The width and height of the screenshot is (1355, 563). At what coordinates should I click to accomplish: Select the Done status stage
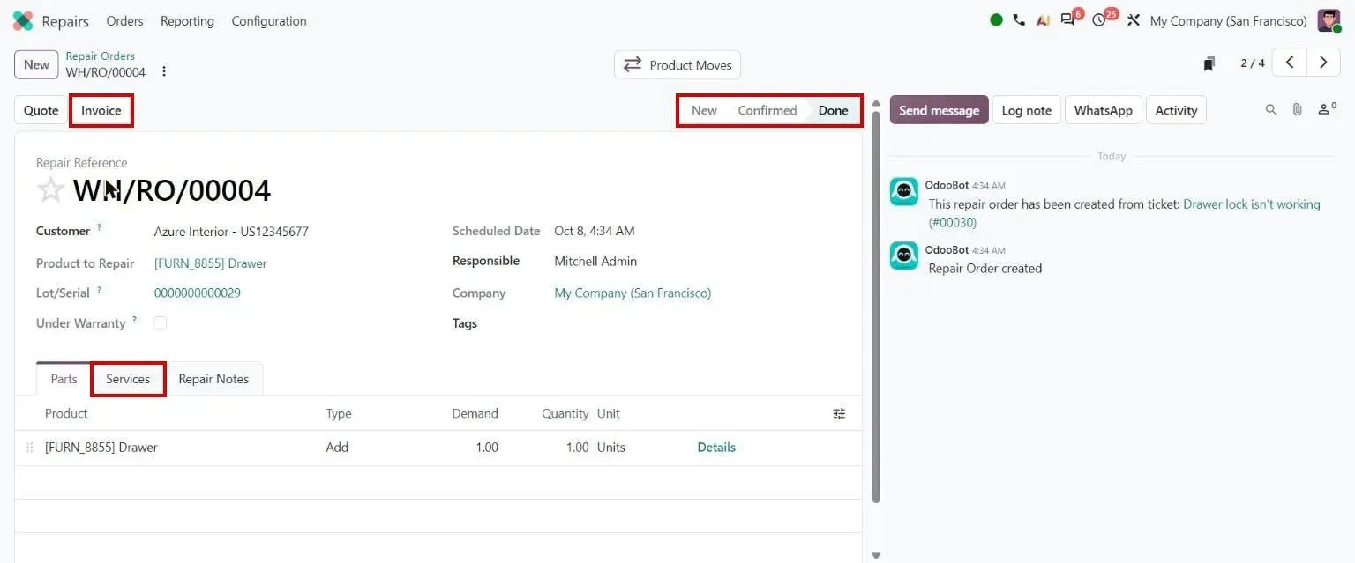coord(833,110)
